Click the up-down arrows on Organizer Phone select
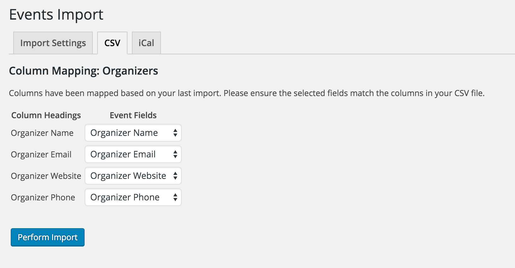This screenshot has height=268, width=515. [x=175, y=197]
